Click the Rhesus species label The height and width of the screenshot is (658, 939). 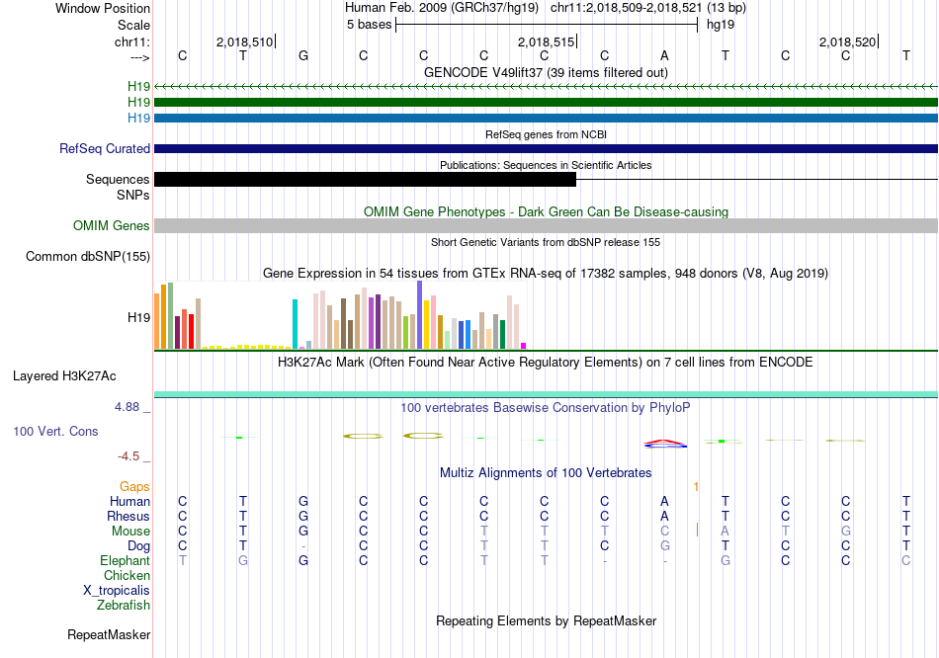coord(128,516)
